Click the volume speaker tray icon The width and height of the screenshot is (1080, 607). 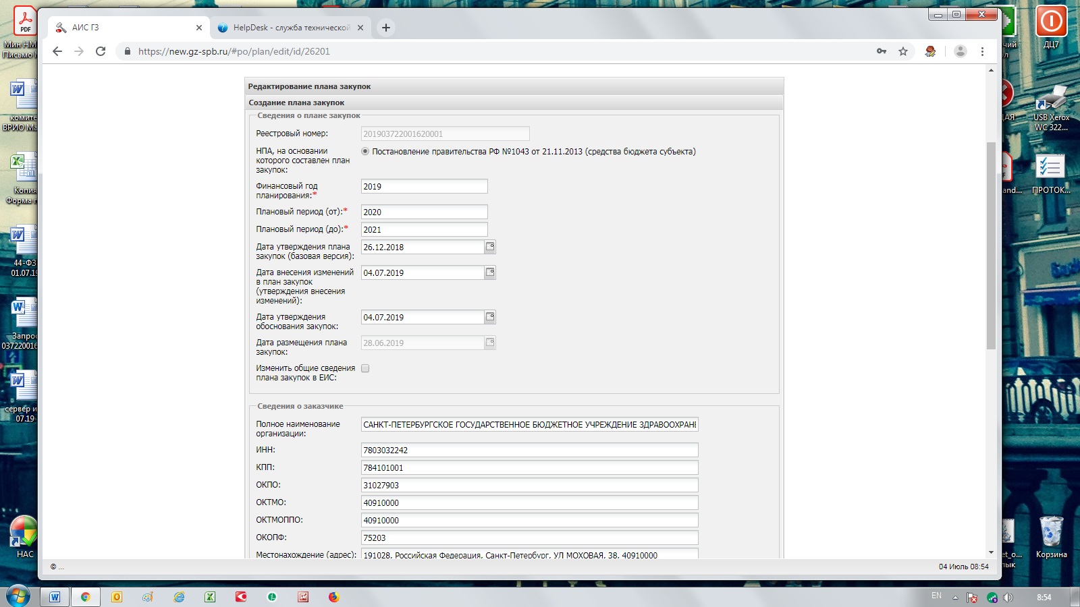coord(1008,598)
